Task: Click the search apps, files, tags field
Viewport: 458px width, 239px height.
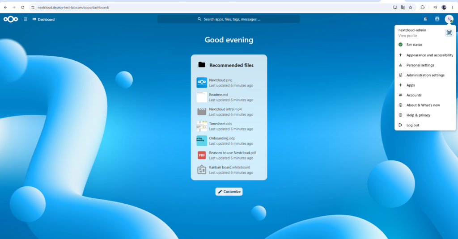Action: click(229, 19)
